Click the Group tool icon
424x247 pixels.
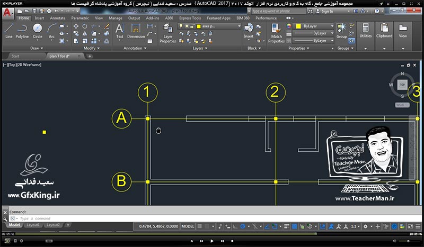point(341,31)
